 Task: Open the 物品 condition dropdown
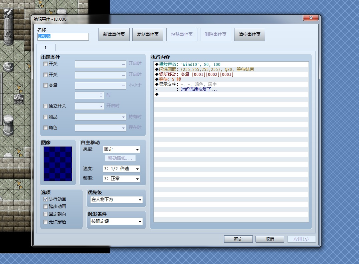click(101, 117)
